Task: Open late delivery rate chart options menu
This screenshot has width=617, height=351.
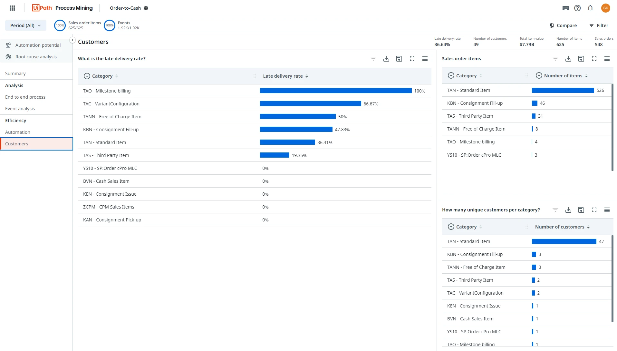Action: (x=425, y=59)
